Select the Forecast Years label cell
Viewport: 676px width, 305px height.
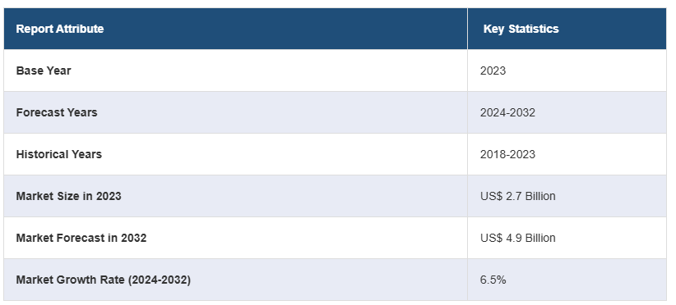pyautogui.click(x=235, y=112)
